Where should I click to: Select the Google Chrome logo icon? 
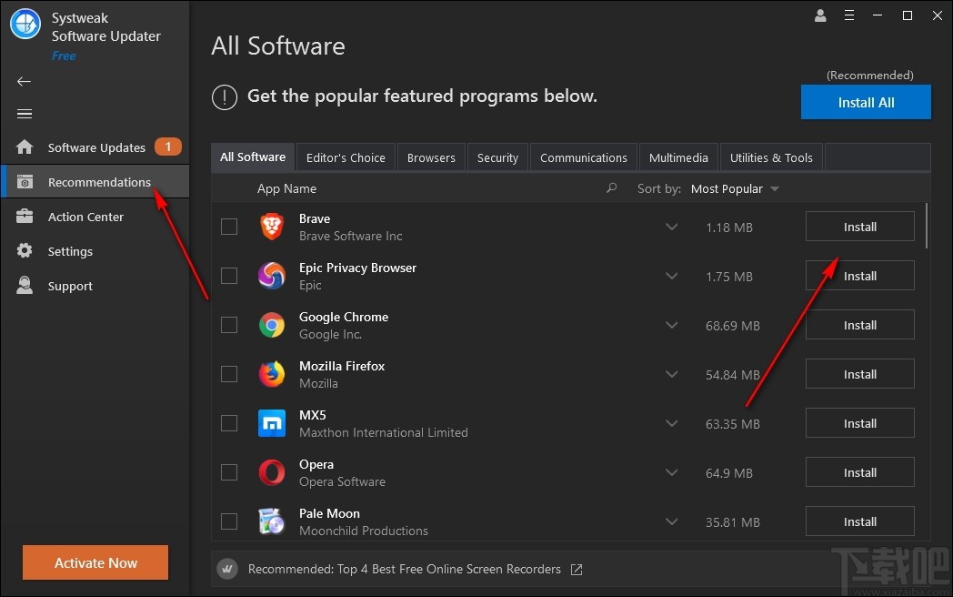tap(272, 325)
